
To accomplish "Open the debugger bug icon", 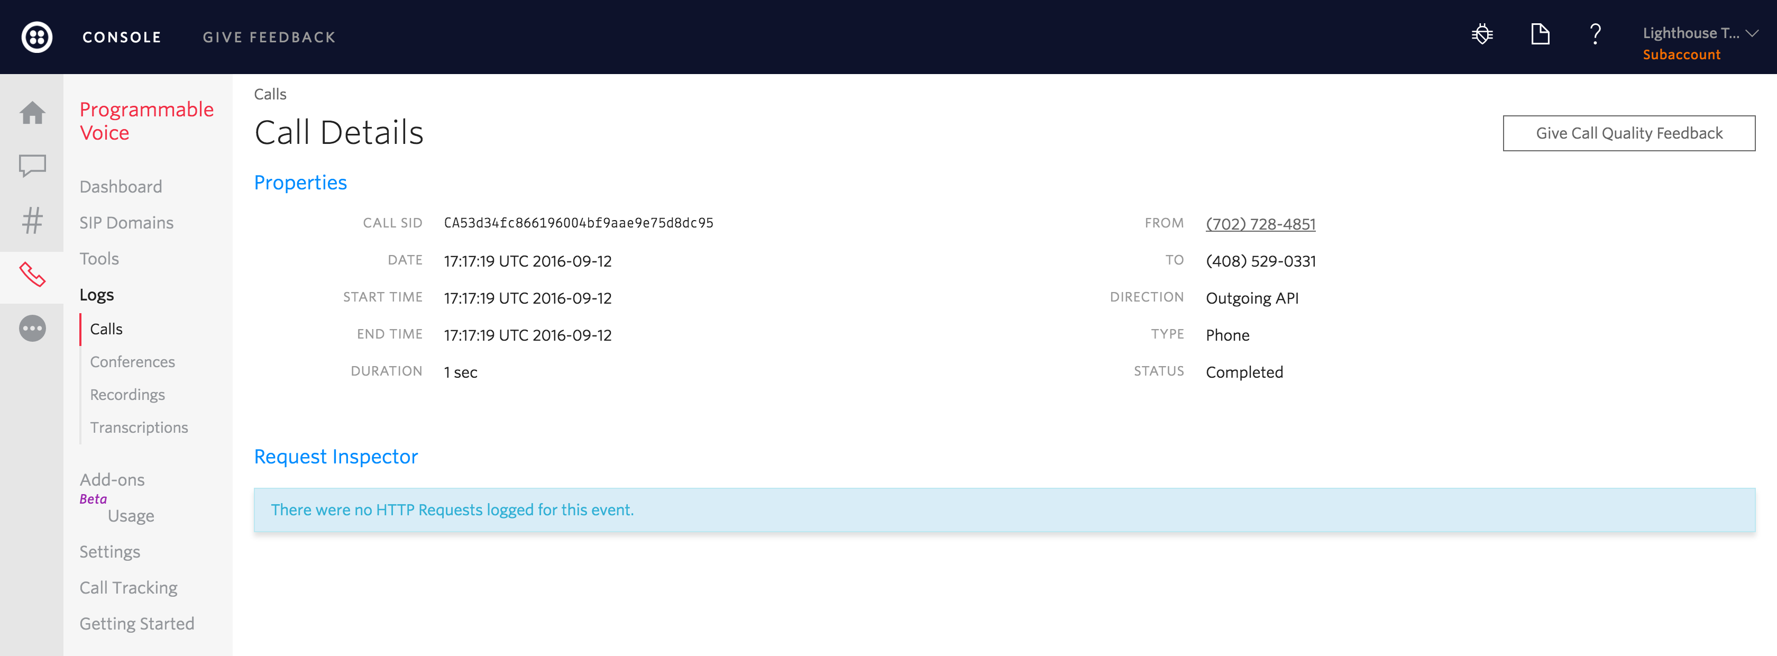I will [x=1482, y=34].
